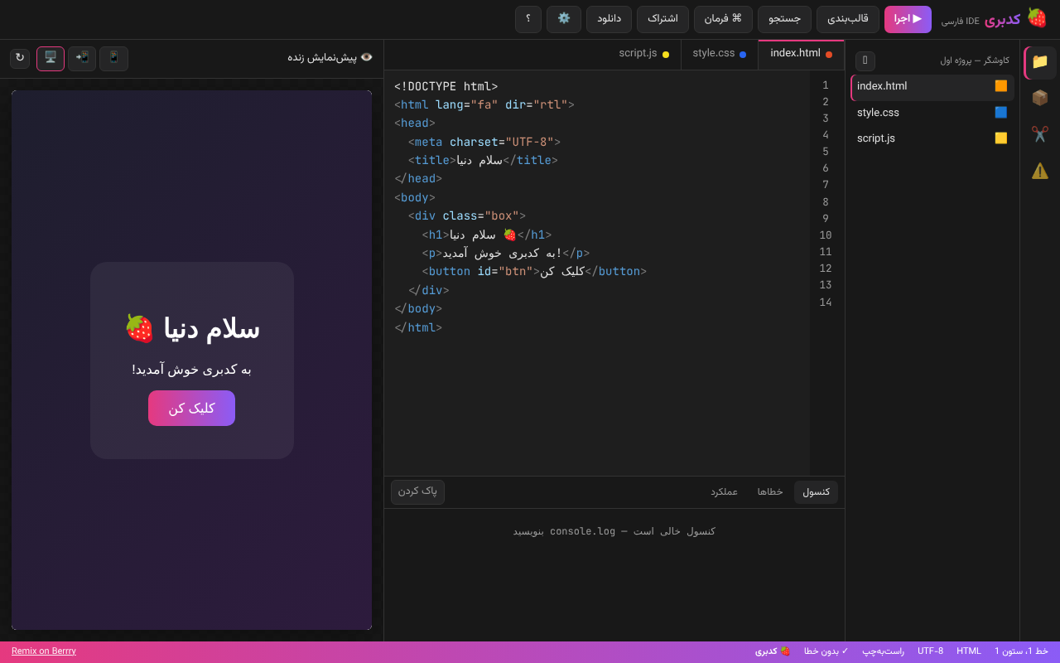
Task: Open the file explorer folder sidebar icon
Action: [1040, 62]
